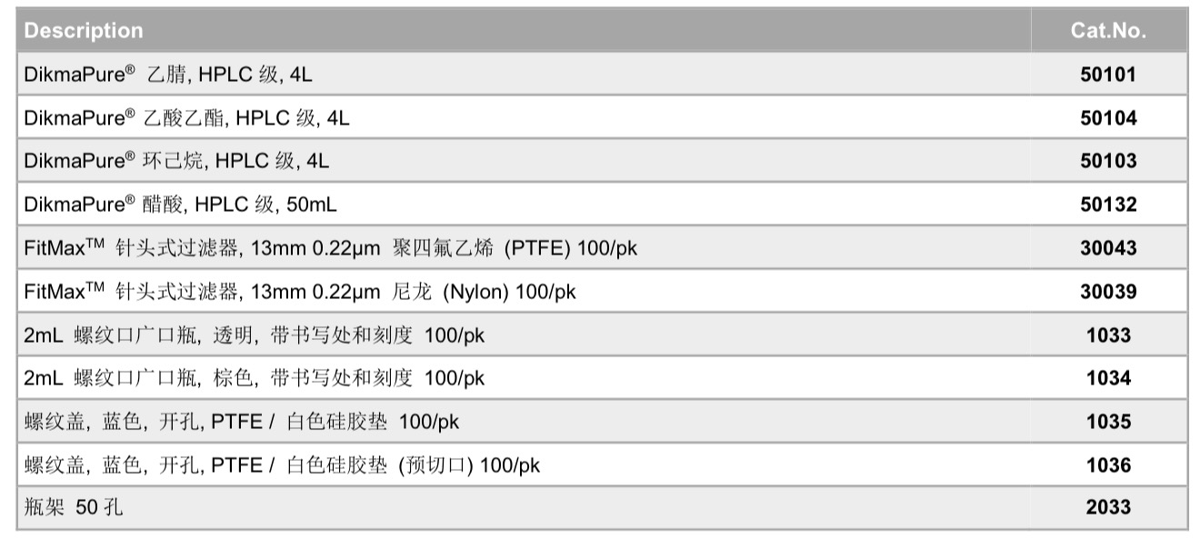Click the 瓶架 50 孔 entry
This screenshot has height=539, width=1200.
[x=74, y=508]
